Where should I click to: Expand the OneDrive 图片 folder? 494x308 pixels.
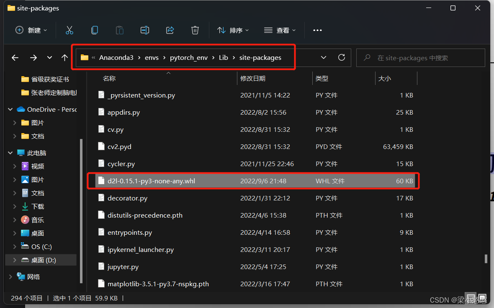tap(15, 123)
